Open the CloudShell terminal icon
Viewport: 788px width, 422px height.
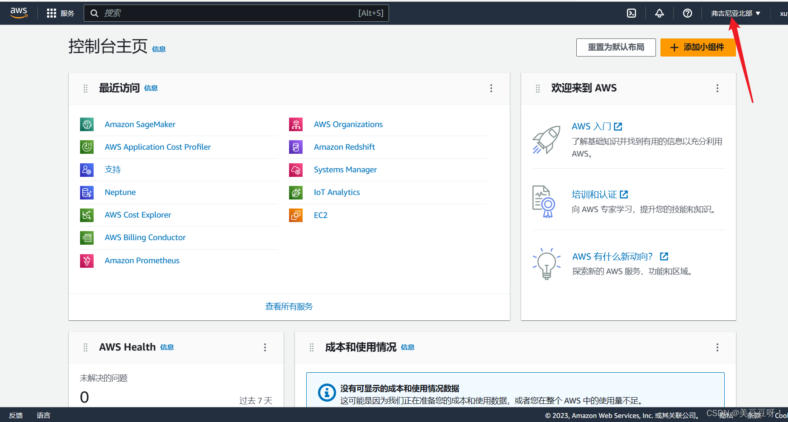coord(631,13)
